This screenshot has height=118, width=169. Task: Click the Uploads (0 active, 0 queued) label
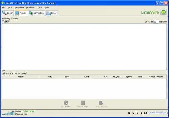pos(15,73)
